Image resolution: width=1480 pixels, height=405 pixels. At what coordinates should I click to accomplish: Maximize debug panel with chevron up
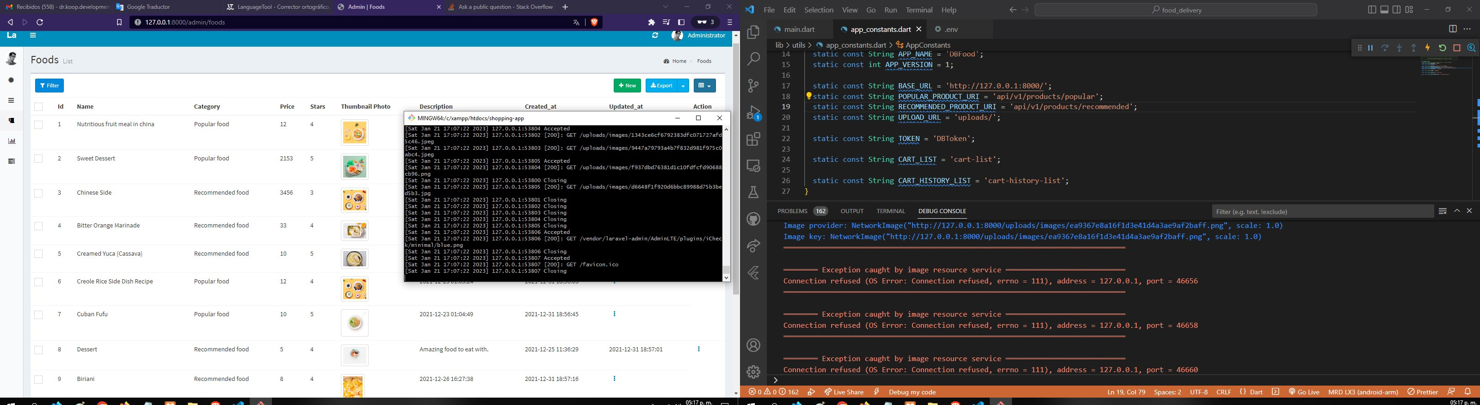1457,211
